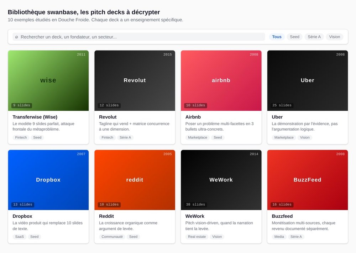Focus the deck search field
Image resolution: width=356 pixels, height=253 pixels.
click(139, 37)
